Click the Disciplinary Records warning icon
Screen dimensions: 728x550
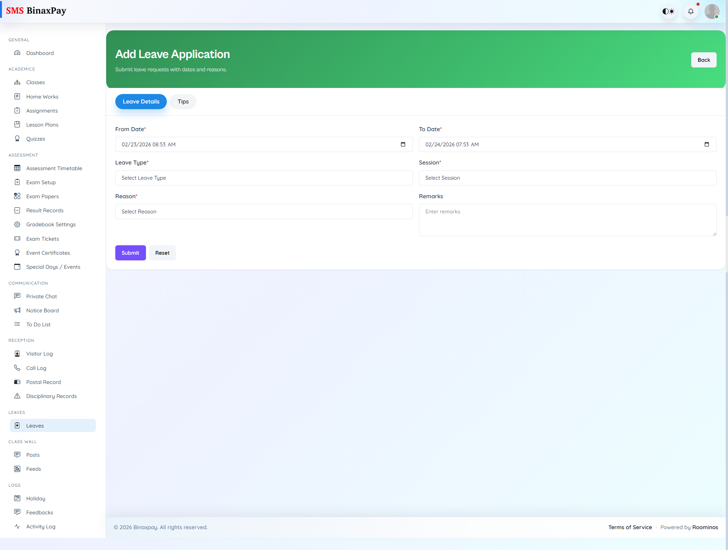tap(17, 396)
